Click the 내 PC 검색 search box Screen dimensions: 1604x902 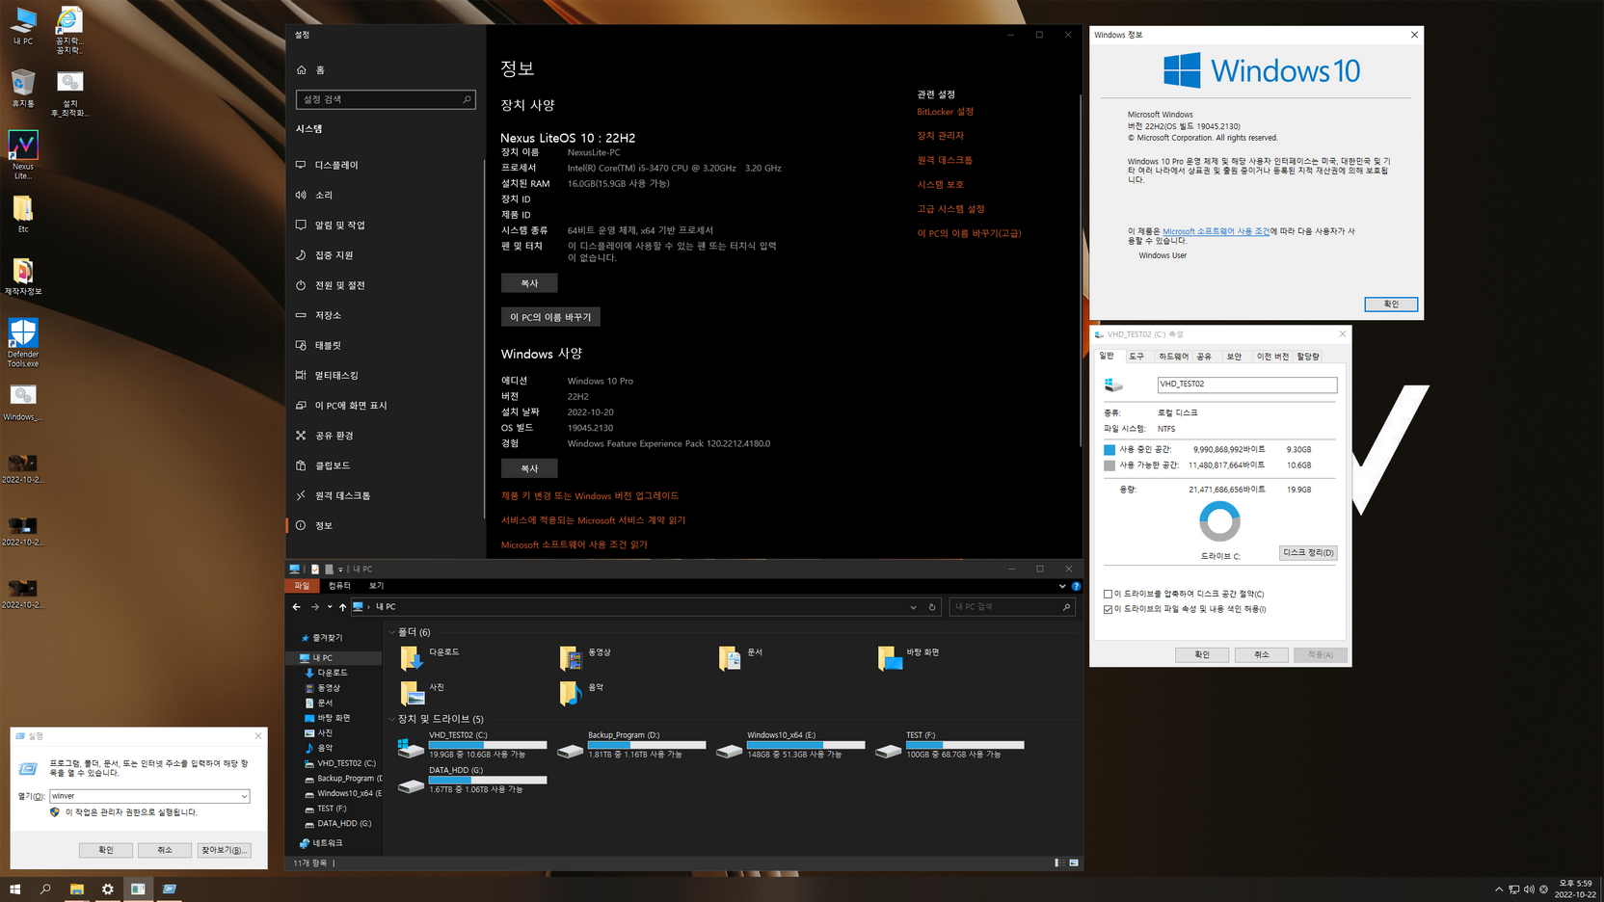point(1011,607)
